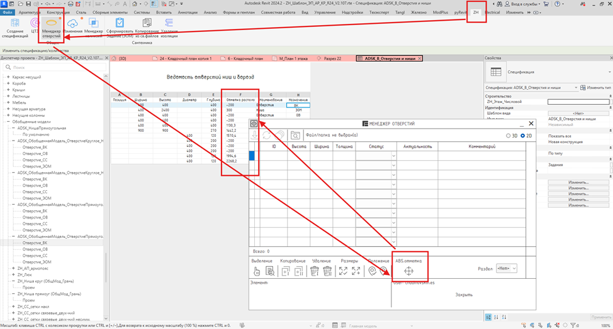Click Сформировать задание (ЭОМ) tool

120,28
